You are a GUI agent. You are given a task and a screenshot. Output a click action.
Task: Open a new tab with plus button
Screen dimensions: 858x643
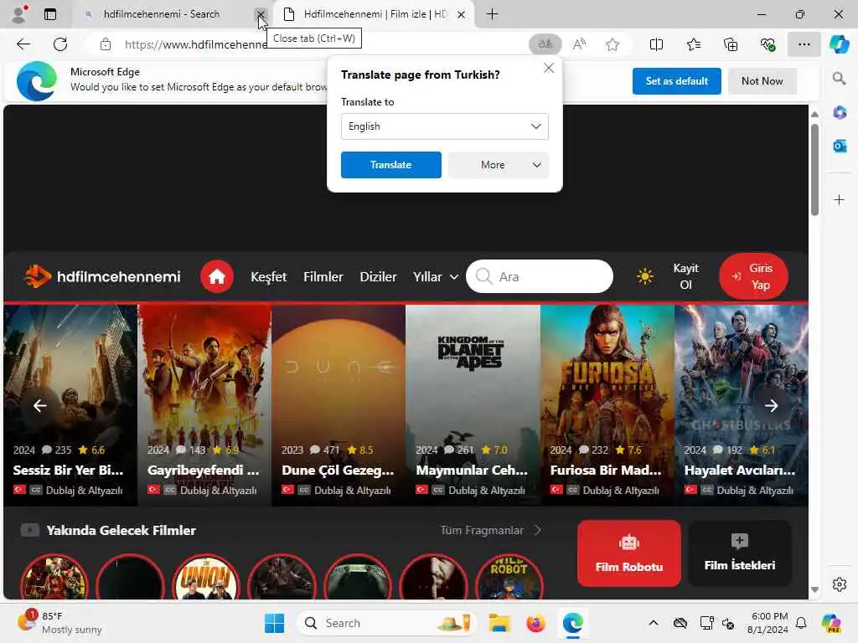point(492,14)
